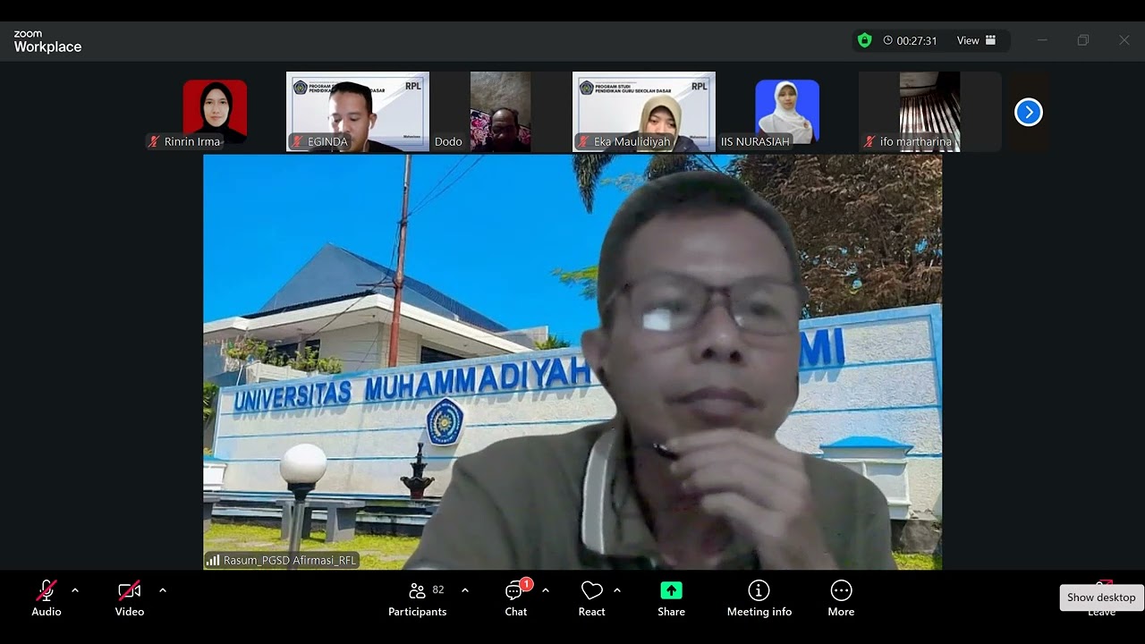Show next participants with the blue arrow
The image size is (1145, 644).
(x=1029, y=112)
